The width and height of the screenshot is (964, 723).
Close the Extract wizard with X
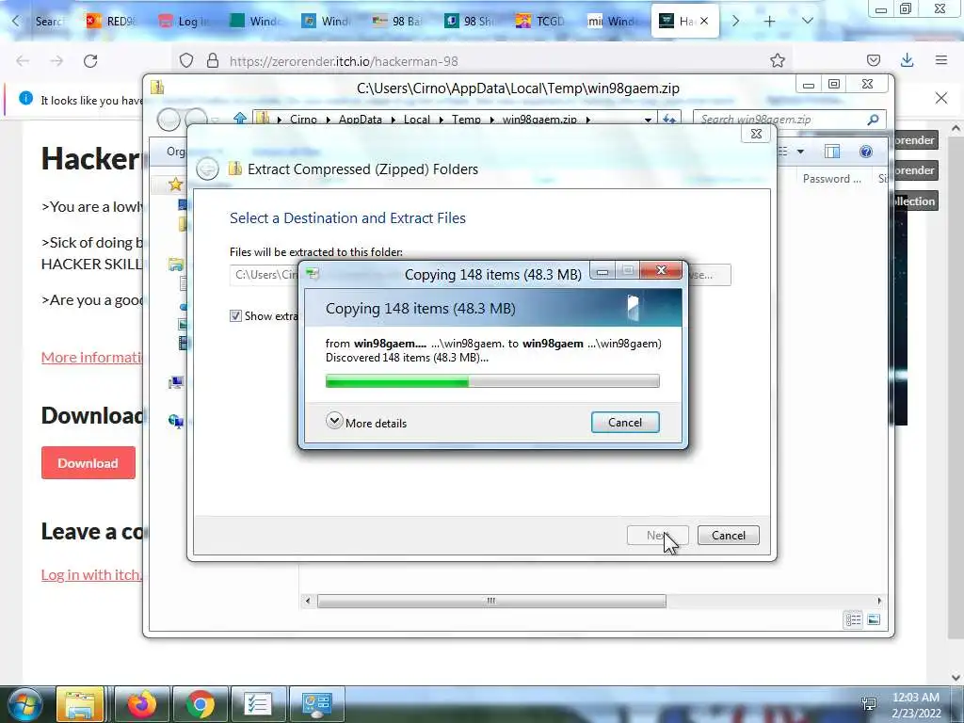point(756,134)
